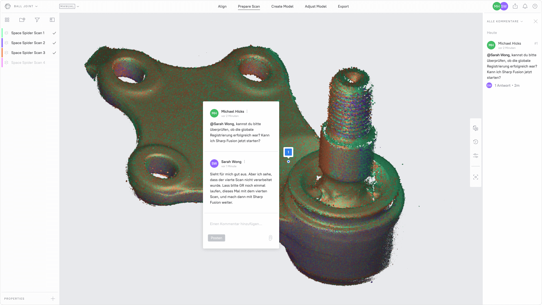The width and height of the screenshot is (542, 305).
Task: Click the add folder icon
Action: pyautogui.click(x=22, y=20)
